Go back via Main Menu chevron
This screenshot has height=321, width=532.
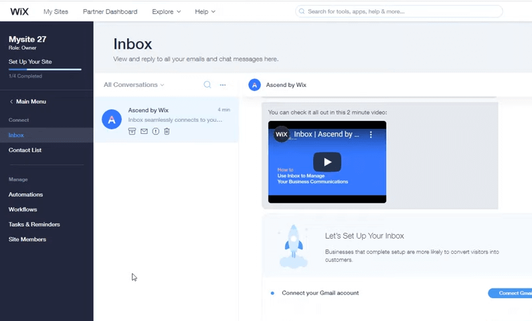(x=11, y=102)
